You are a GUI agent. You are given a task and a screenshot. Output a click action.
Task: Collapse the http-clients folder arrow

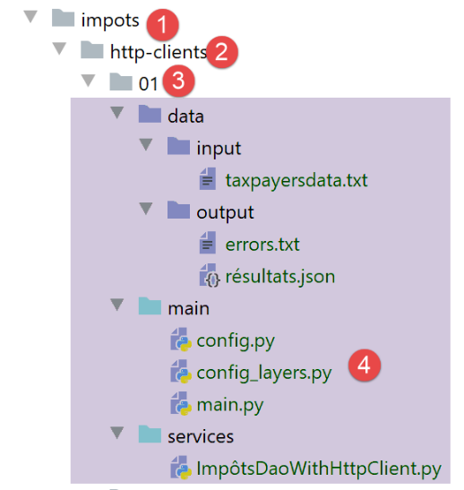click(x=59, y=48)
